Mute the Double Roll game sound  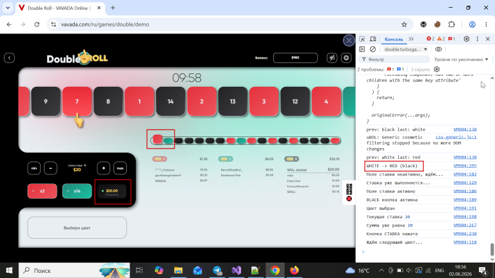point(332,58)
